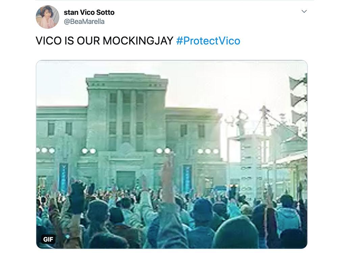This screenshot has height=253, width=338.
Task: Click the black gloved hand raised at left
Action: click(77, 197)
